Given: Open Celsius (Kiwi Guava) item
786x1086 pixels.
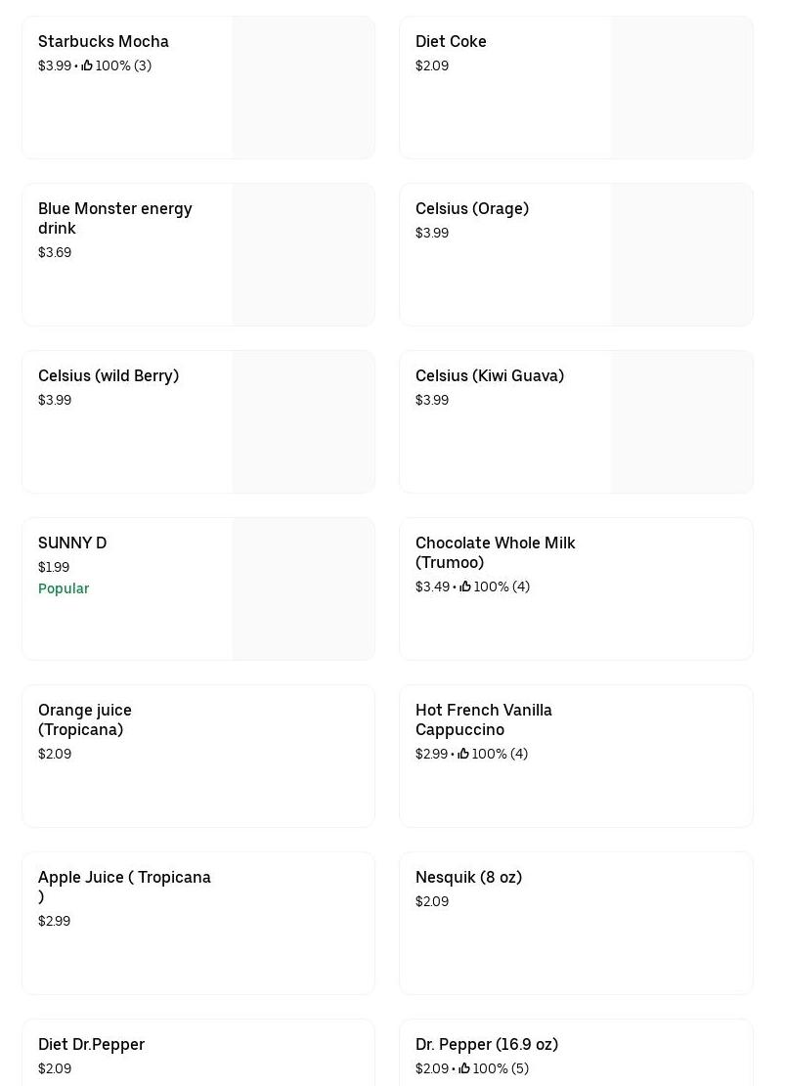Looking at the screenshot, I should (576, 422).
